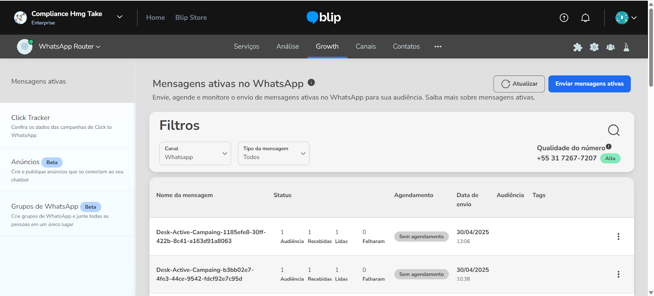Expand the chevron next to the profile avatar
The width and height of the screenshot is (654, 296).
point(634,18)
